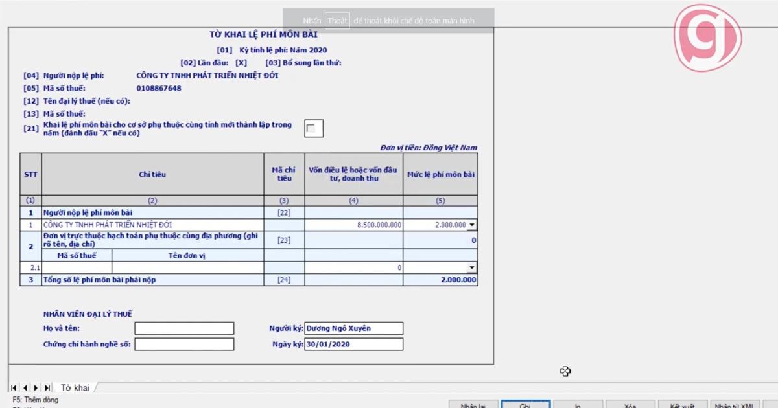The image size is (778, 408).
Task: Click the Xóa button
Action: point(630,405)
